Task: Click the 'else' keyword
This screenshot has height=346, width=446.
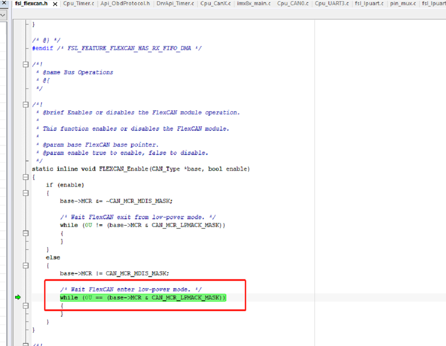Action: point(53,257)
